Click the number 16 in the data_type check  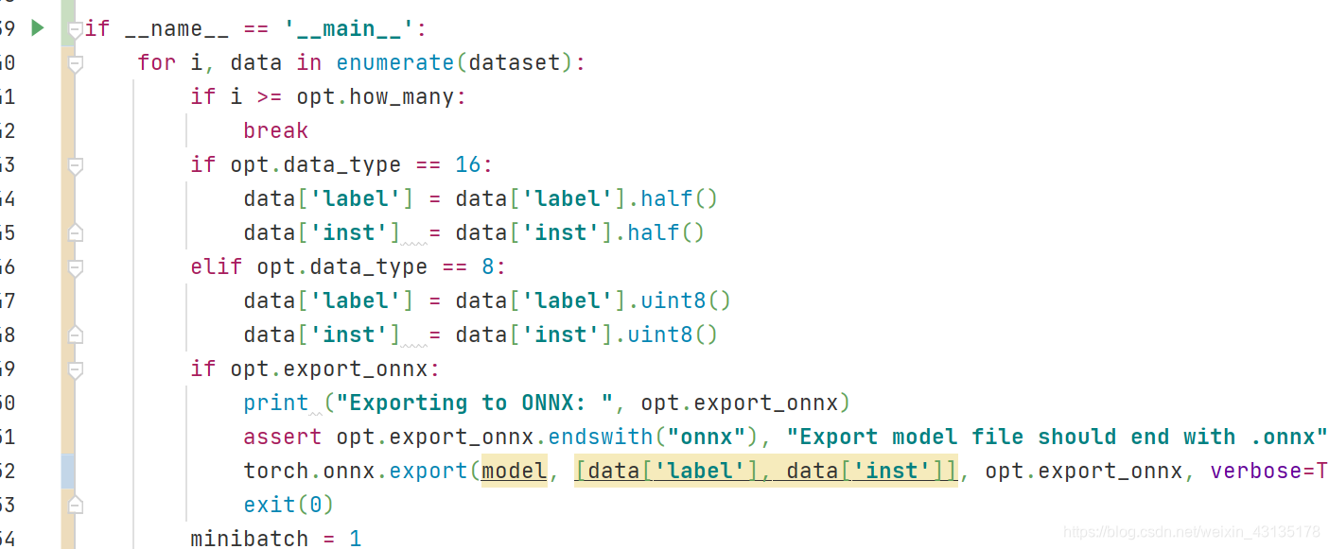pyautogui.click(x=468, y=164)
